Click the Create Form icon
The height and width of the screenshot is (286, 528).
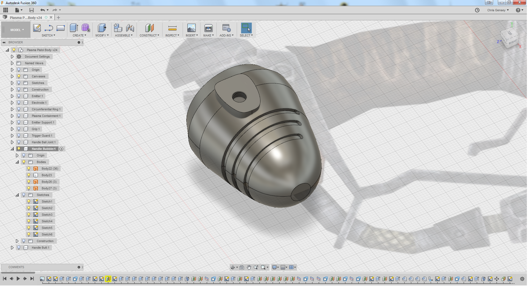tap(86, 28)
